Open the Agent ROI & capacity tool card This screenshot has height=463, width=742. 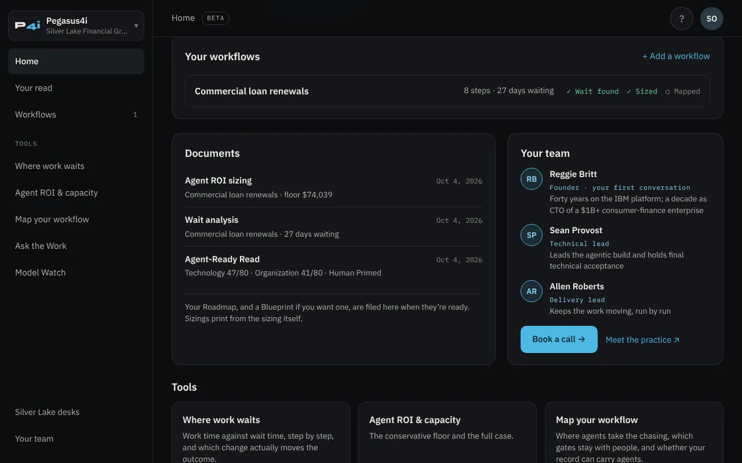[x=448, y=433]
